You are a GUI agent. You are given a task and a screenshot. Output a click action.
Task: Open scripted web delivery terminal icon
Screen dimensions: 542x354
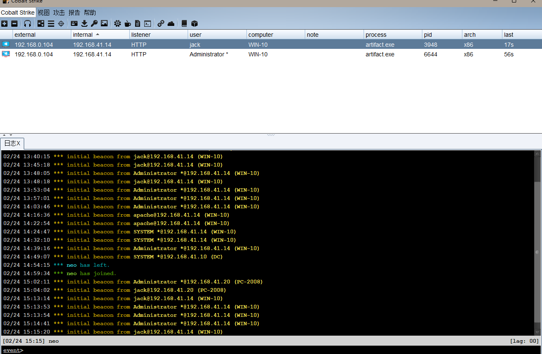[x=148, y=24]
